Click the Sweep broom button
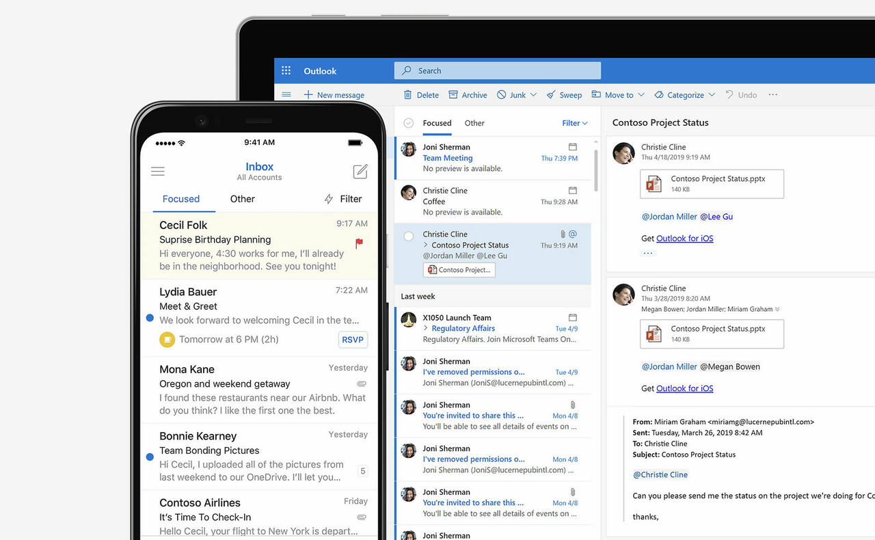Viewport: 875px width, 540px height. [x=564, y=95]
